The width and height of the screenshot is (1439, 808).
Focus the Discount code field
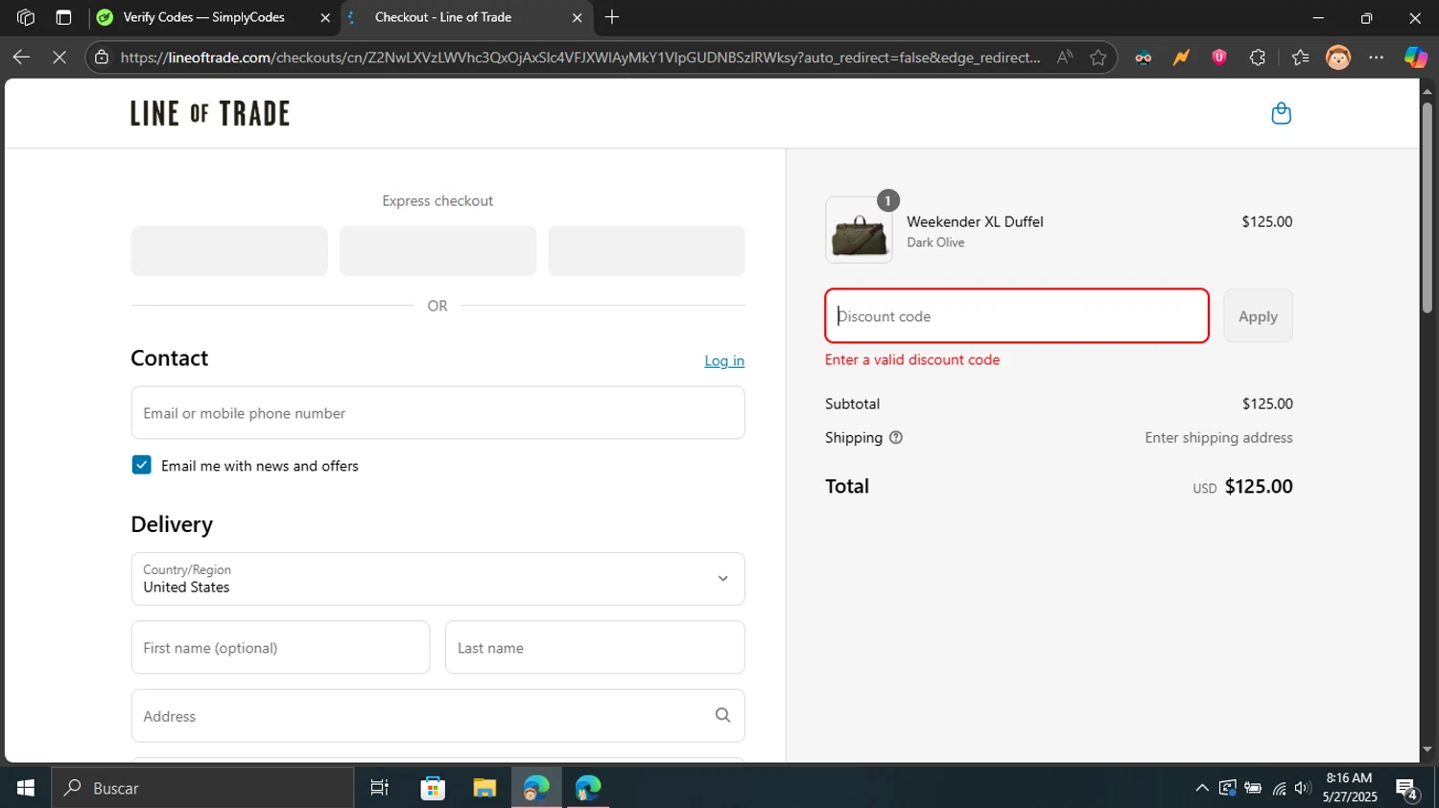pos(1017,316)
